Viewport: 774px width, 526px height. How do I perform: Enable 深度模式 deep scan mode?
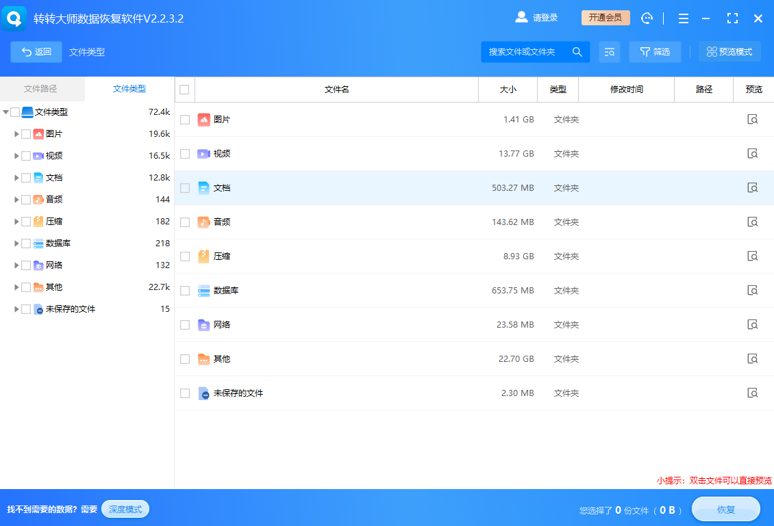tap(125, 509)
